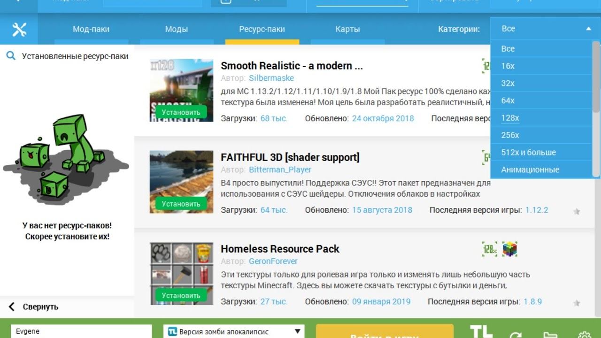
Task: Click the Свернуть left arrow icon
Action: pos(12,307)
